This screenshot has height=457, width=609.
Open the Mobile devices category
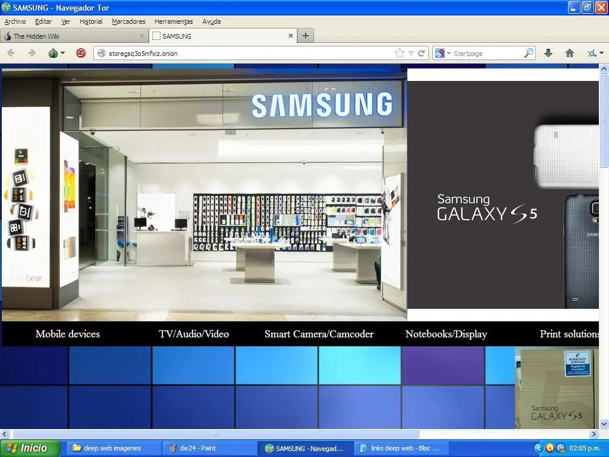(68, 334)
